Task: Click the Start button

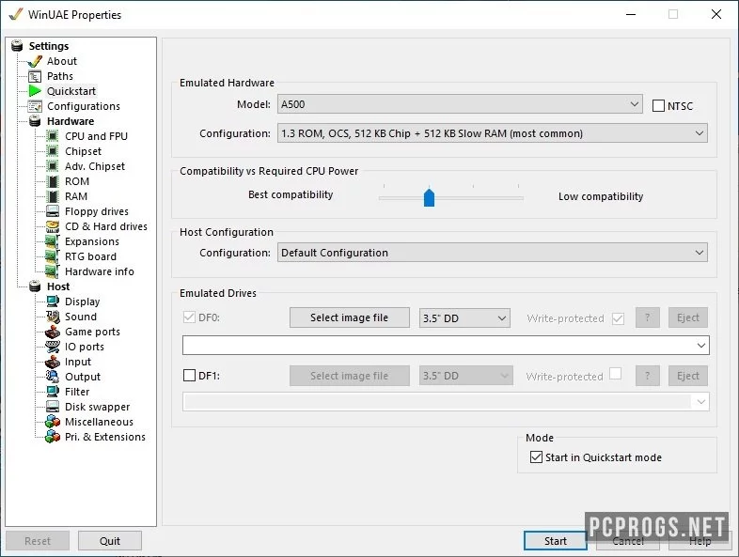Action: 556,541
